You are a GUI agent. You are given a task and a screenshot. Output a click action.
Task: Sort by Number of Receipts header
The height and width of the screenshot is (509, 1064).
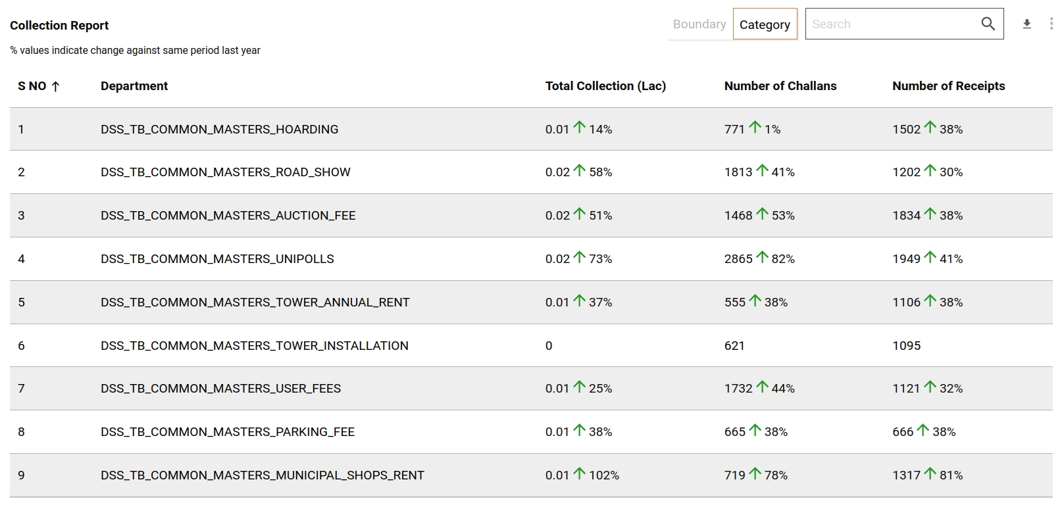click(948, 86)
